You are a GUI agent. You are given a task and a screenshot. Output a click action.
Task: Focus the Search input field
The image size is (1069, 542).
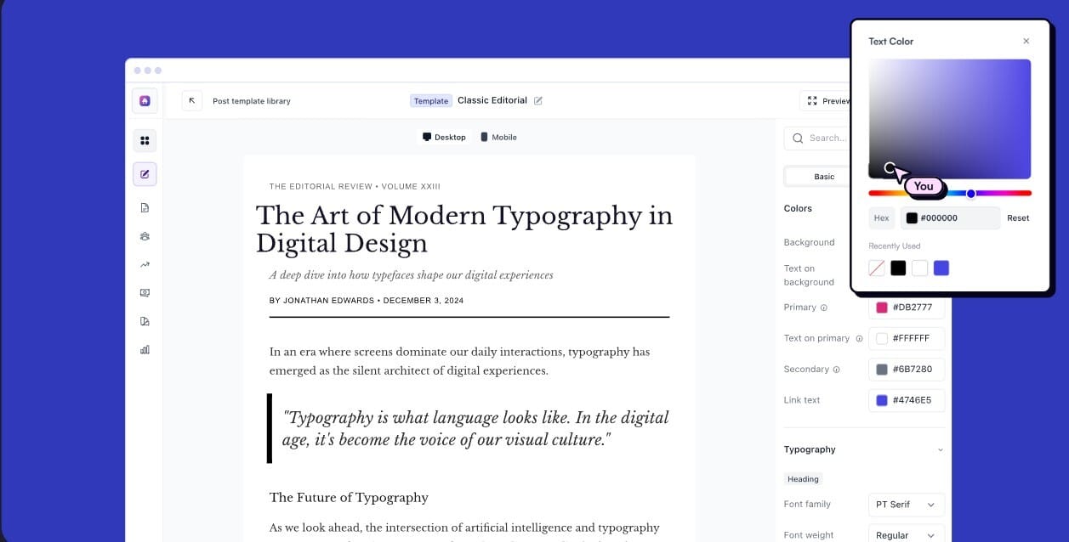819,138
